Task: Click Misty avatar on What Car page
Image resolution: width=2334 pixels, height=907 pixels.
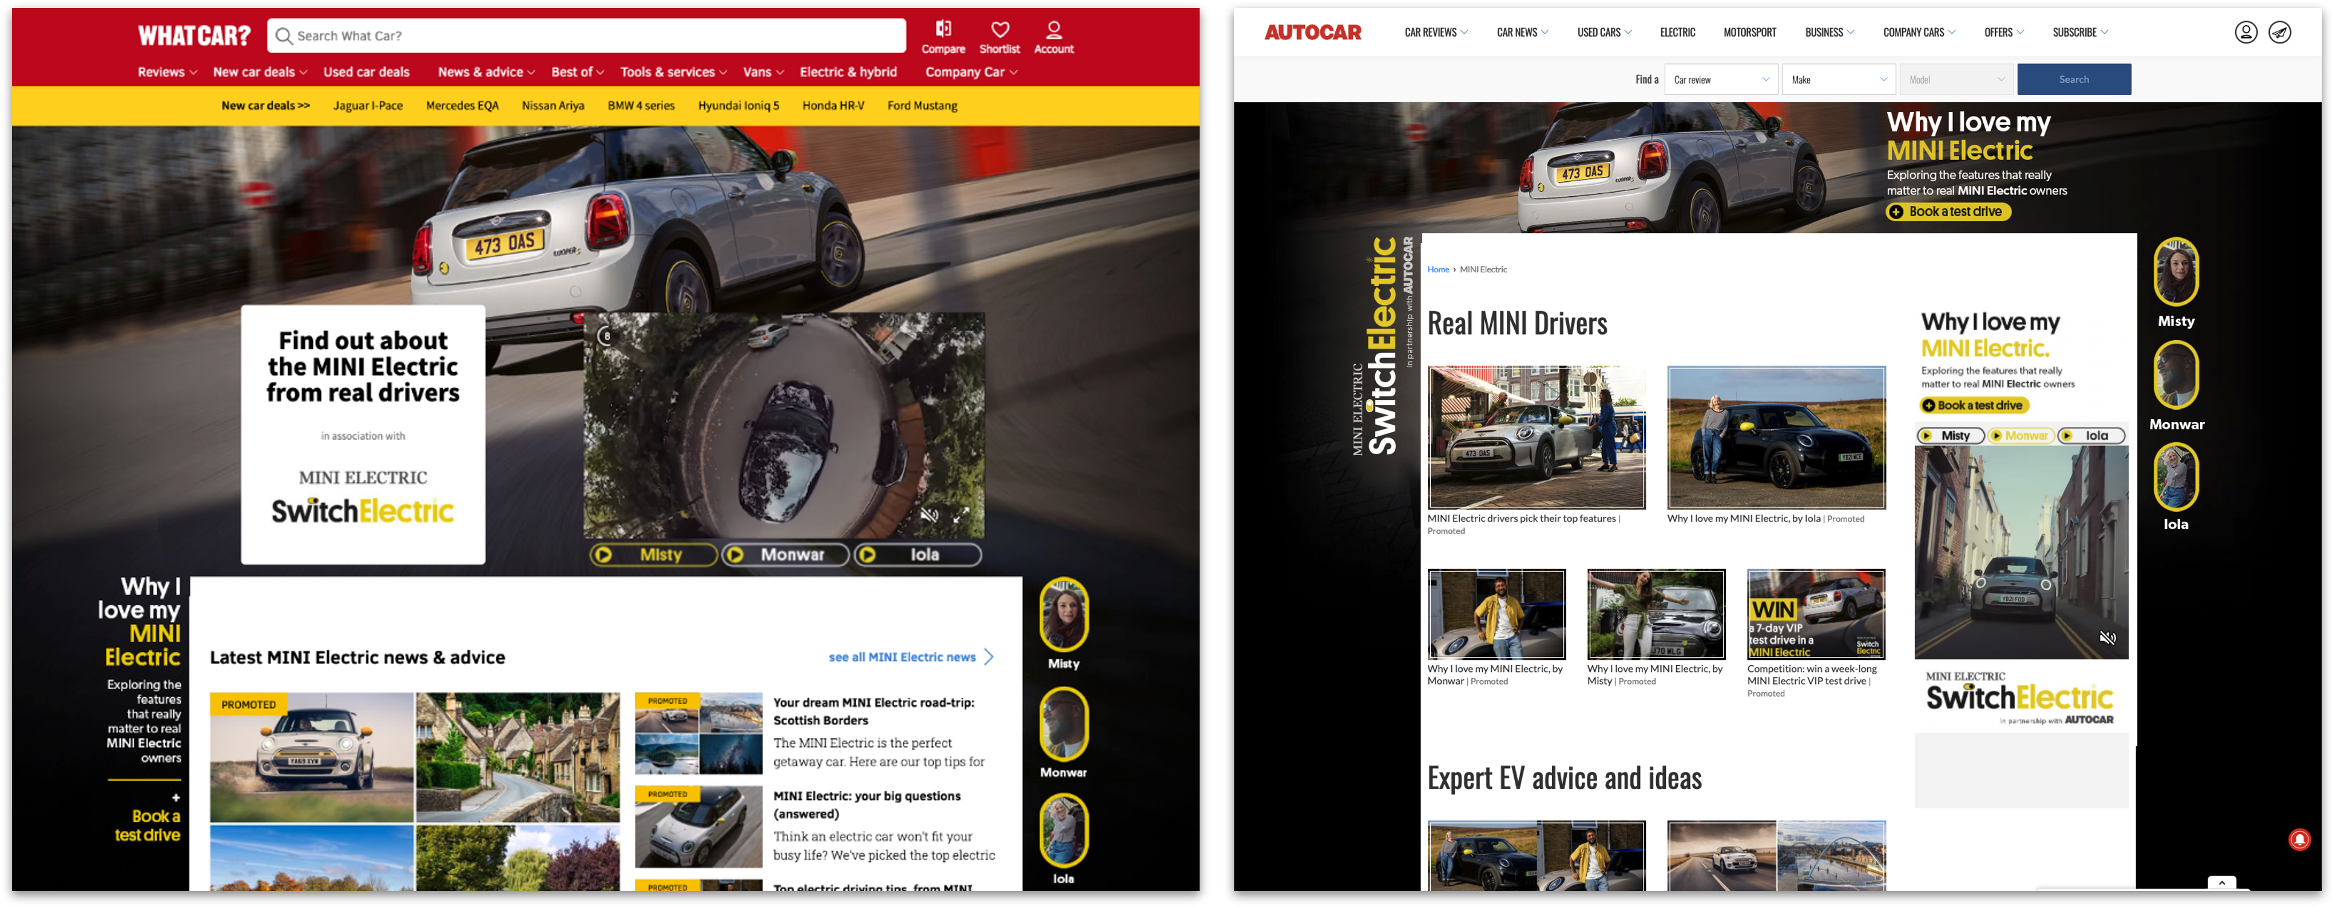Action: pos(1063,615)
